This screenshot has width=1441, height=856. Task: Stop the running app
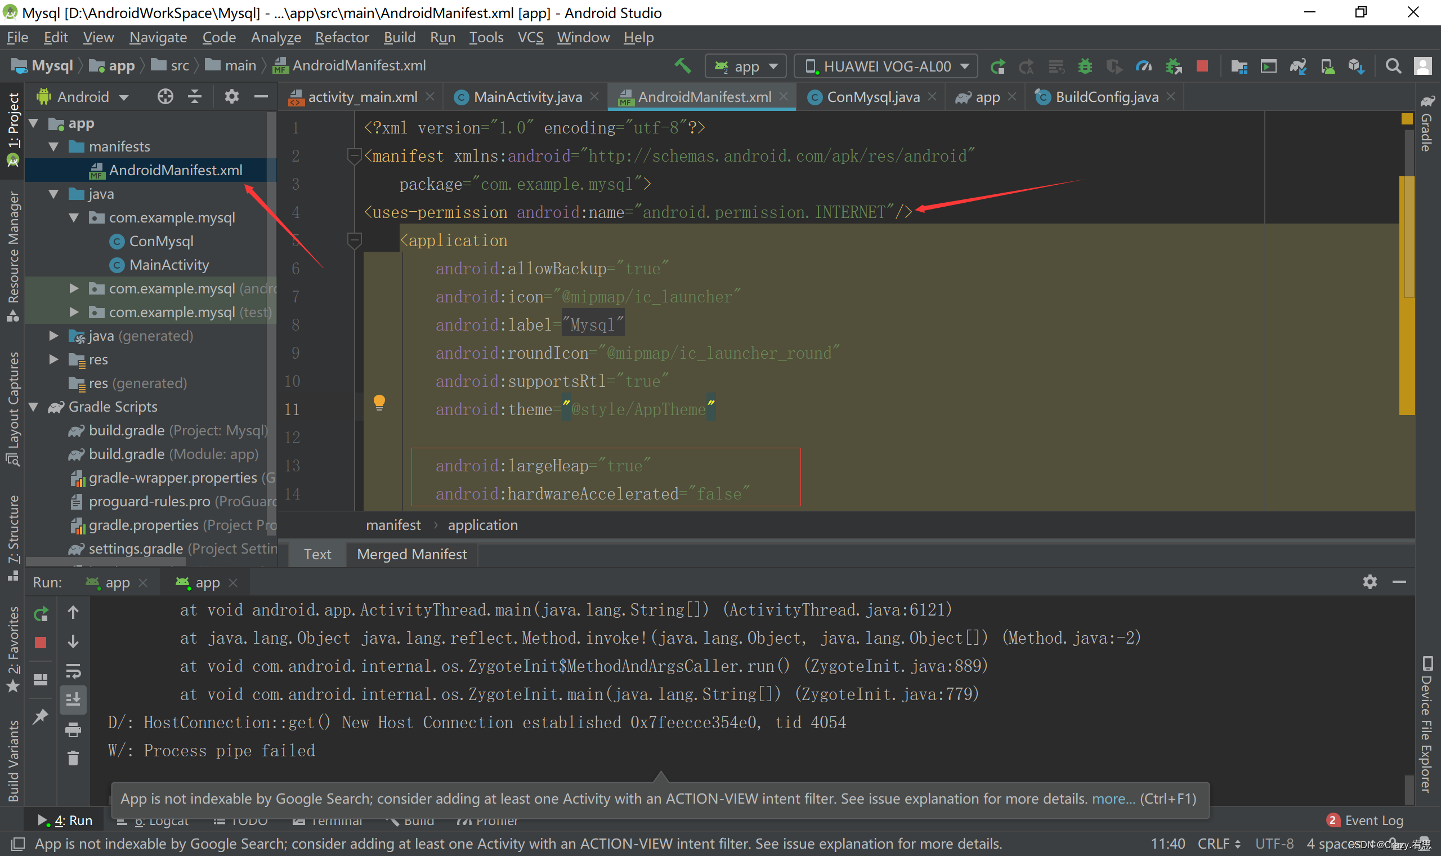1202,66
